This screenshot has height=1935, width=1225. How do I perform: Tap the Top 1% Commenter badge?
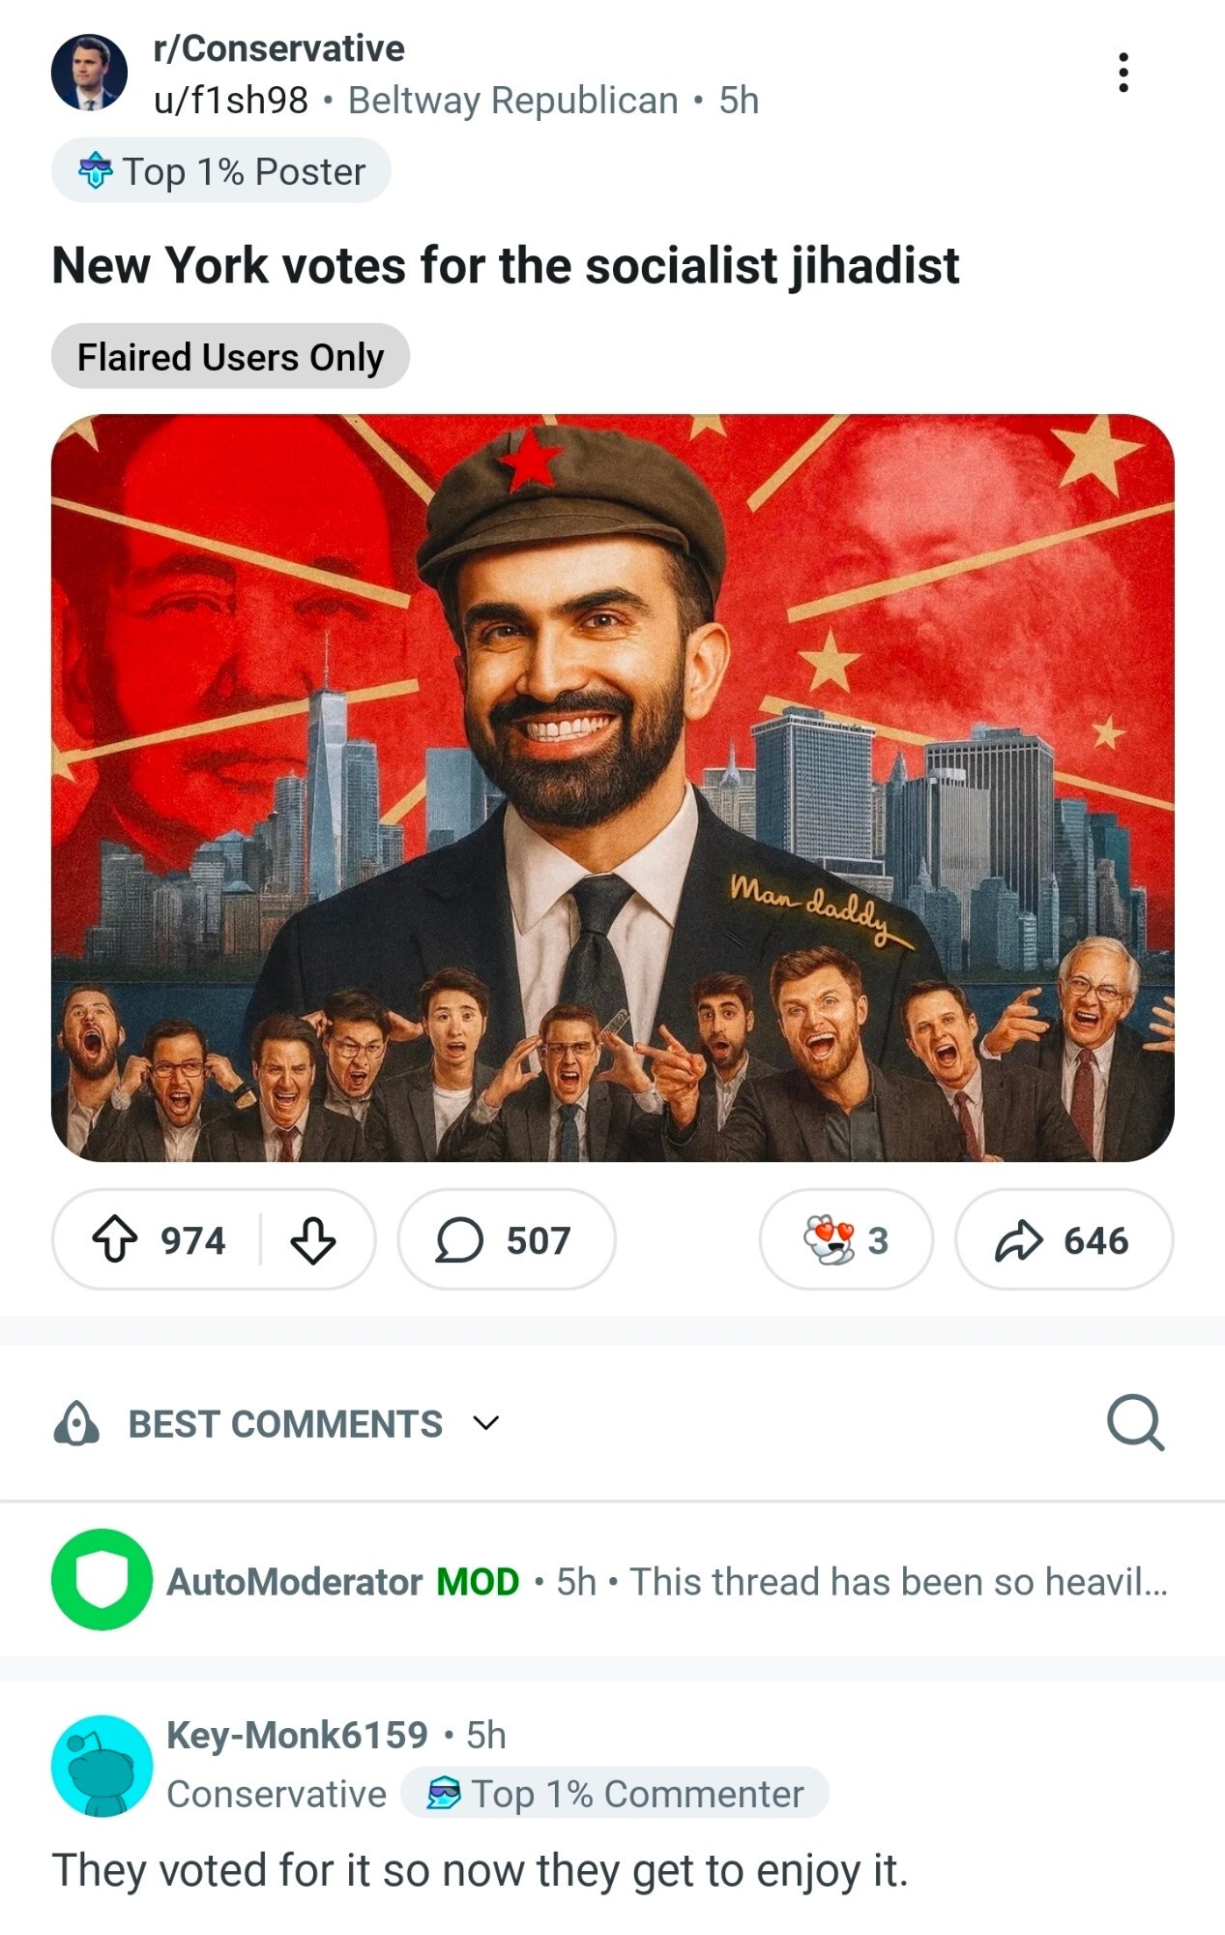coord(615,1793)
